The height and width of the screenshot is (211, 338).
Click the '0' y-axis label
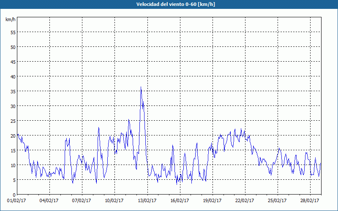point(14,195)
